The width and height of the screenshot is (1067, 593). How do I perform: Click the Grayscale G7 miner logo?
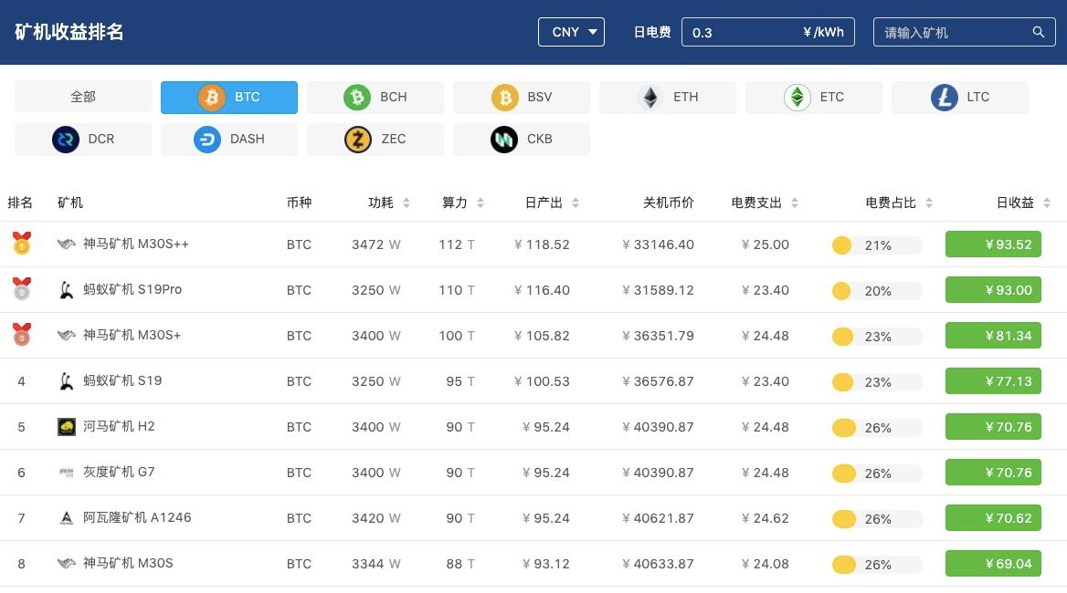pyautogui.click(x=66, y=472)
